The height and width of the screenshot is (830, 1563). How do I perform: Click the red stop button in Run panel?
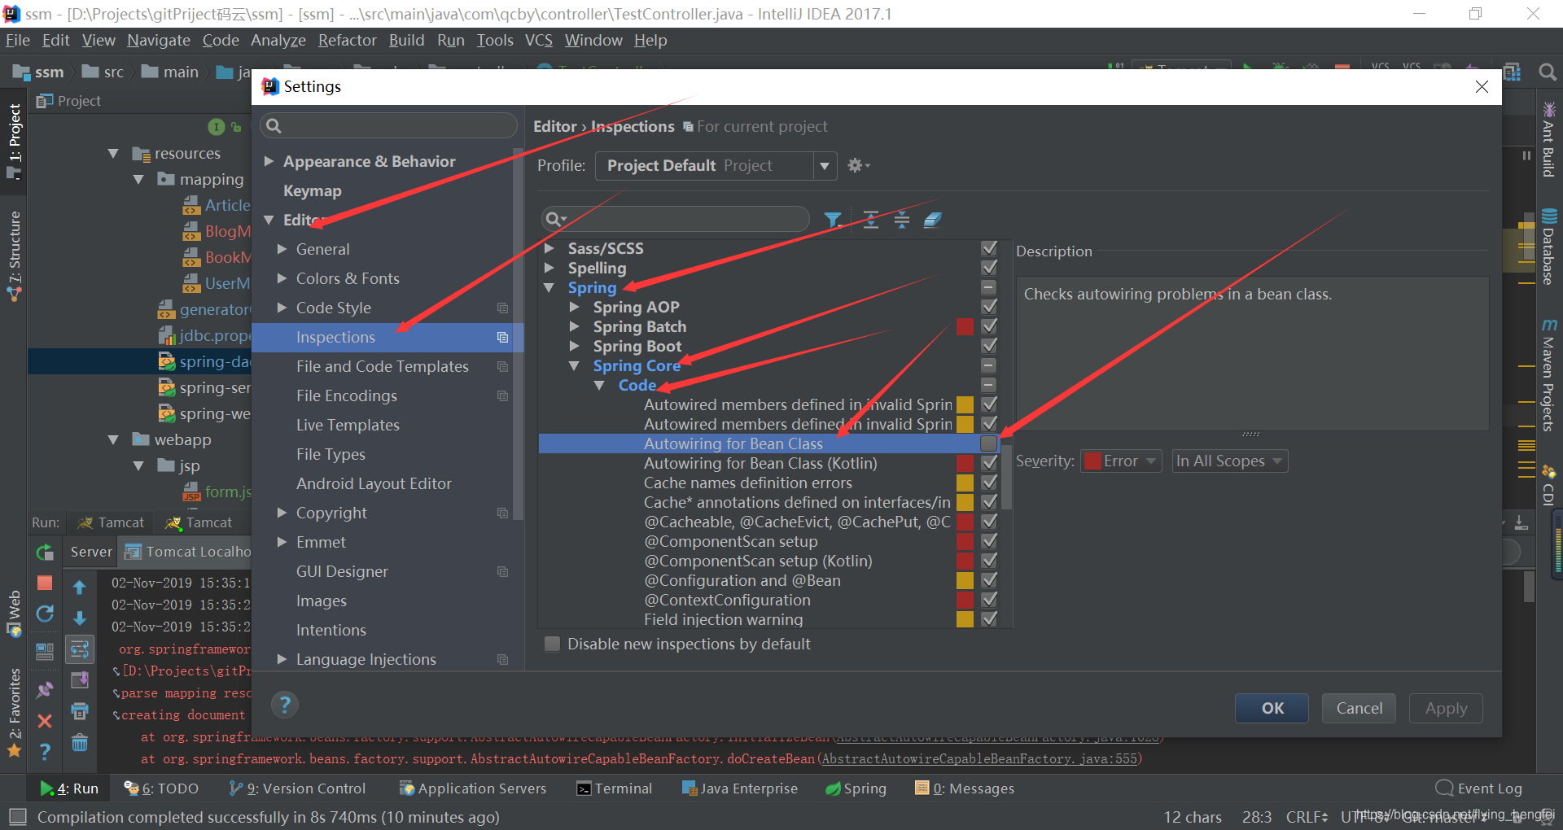(45, 583)
